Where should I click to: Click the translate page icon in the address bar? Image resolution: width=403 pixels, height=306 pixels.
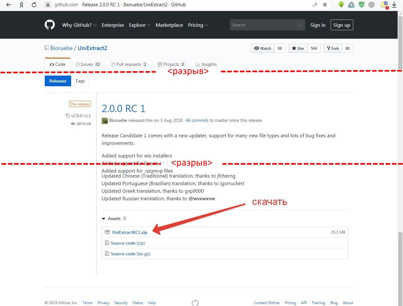tap(315, 5)
